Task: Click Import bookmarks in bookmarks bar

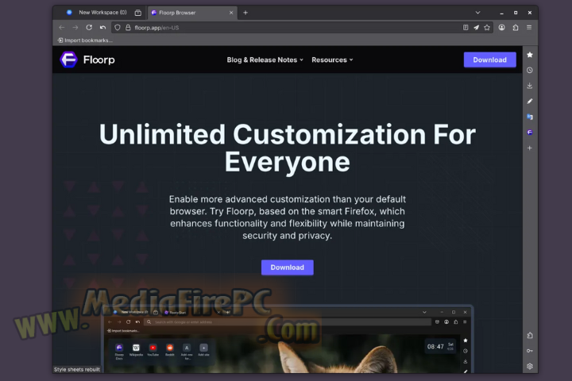Action: point(85,40)
